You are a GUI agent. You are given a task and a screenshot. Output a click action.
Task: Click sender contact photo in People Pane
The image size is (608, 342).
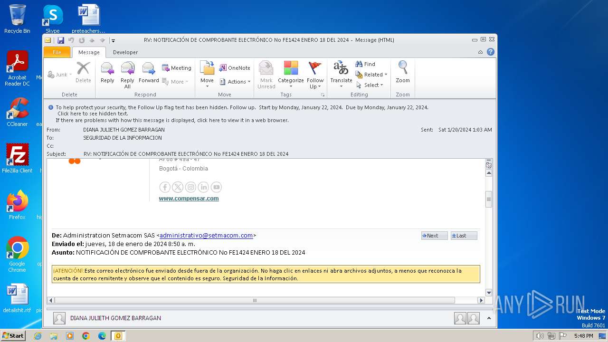pos(59,318)
